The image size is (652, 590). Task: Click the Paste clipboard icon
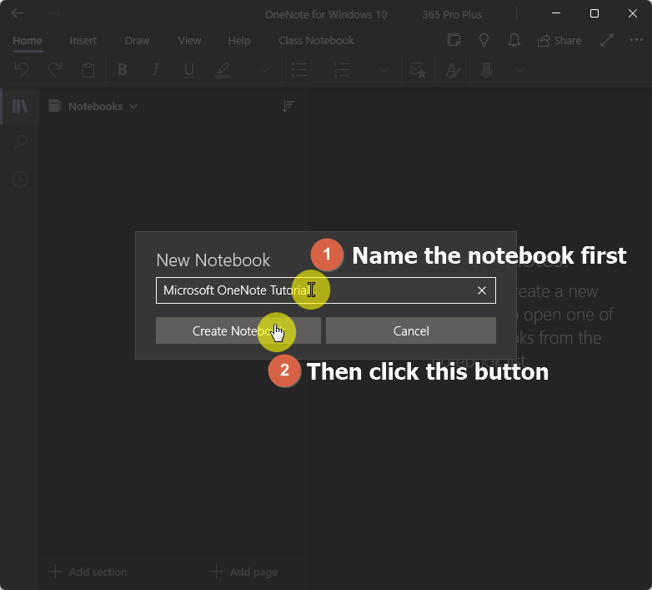pos(88,70)
